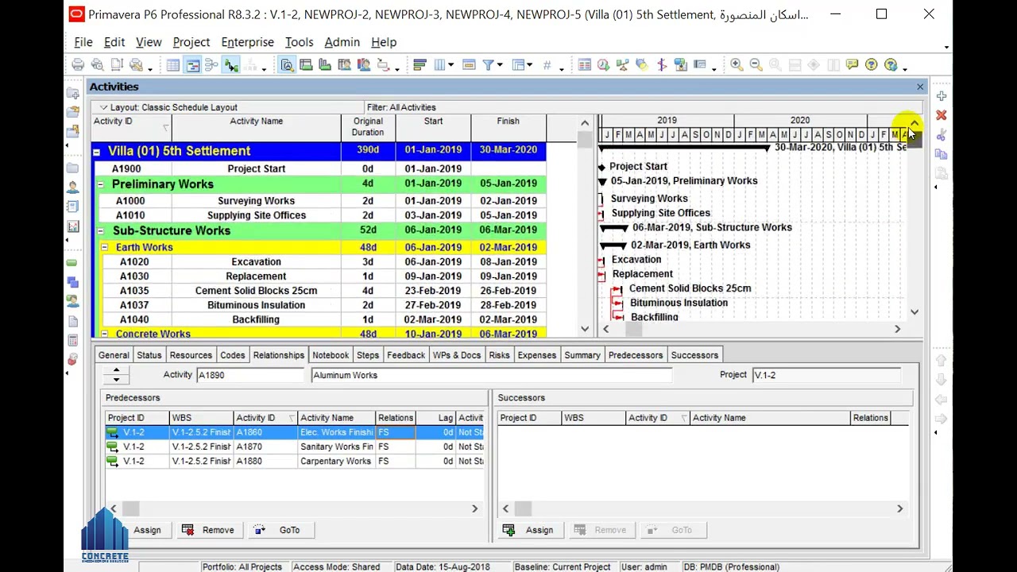Click the Print toolbar icon
Screen dimensions: 1017x572
78,65
